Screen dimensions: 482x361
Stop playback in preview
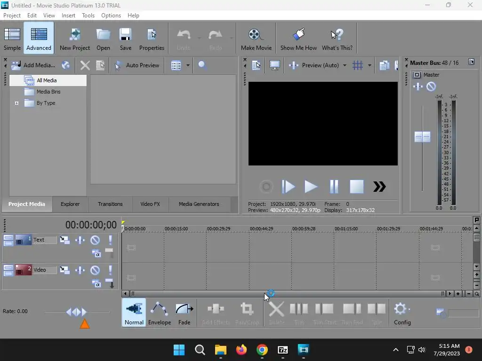click(357, 187)
